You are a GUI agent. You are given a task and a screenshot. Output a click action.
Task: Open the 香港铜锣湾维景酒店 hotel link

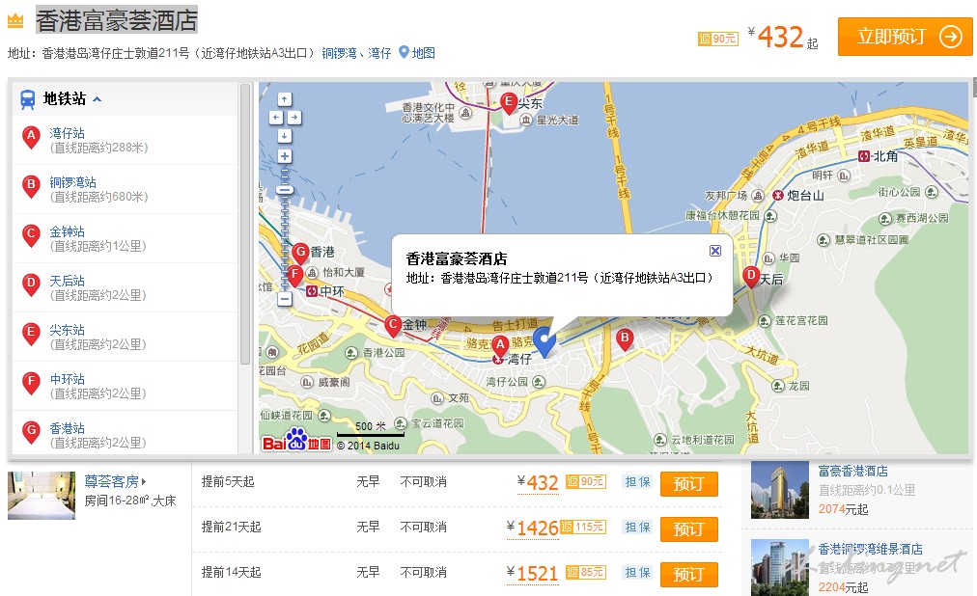[871, 550]
